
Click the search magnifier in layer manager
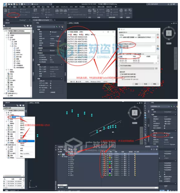[x=157, y=146]
